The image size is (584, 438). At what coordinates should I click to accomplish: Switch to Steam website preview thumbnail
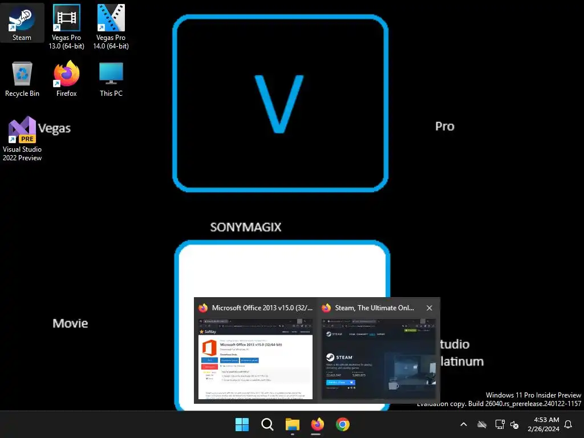379,359
